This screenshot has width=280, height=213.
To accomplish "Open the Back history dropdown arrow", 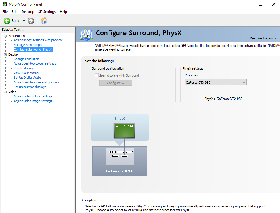I will coord(24,21).
